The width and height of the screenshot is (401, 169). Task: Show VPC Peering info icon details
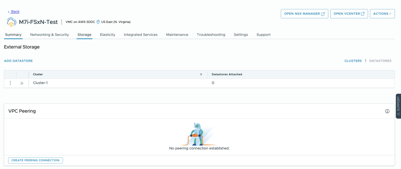point(387,111)
